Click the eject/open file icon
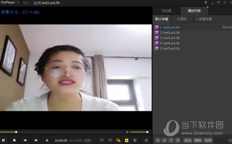This screenshot has height=144, width=232. pyautogui.click(x=47, y=140)
